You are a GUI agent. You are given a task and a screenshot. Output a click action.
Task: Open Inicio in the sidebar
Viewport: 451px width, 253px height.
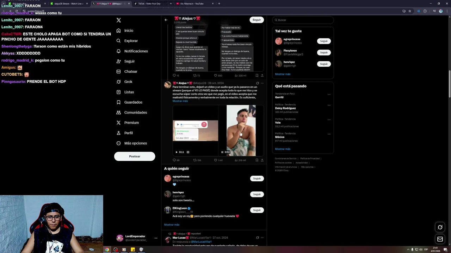125,31
